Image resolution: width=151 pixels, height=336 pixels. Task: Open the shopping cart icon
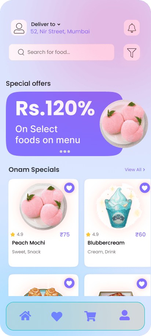(x=90, y=316)
